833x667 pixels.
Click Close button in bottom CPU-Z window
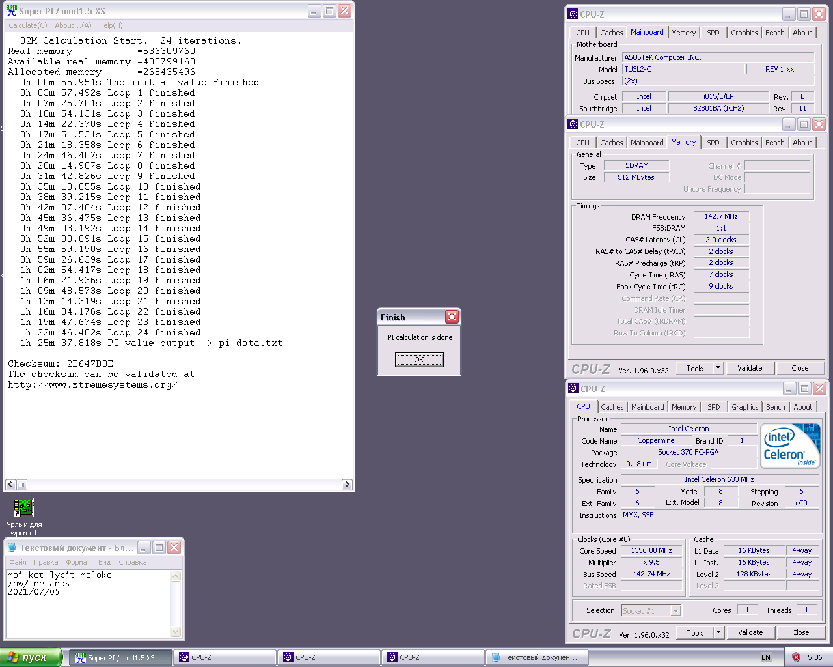pyautogui.click(x=800, y=632)
